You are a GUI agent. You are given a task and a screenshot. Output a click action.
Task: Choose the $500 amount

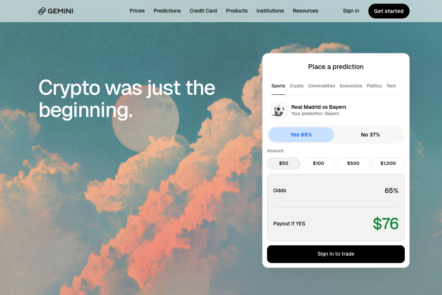click(x=353, y=163)
